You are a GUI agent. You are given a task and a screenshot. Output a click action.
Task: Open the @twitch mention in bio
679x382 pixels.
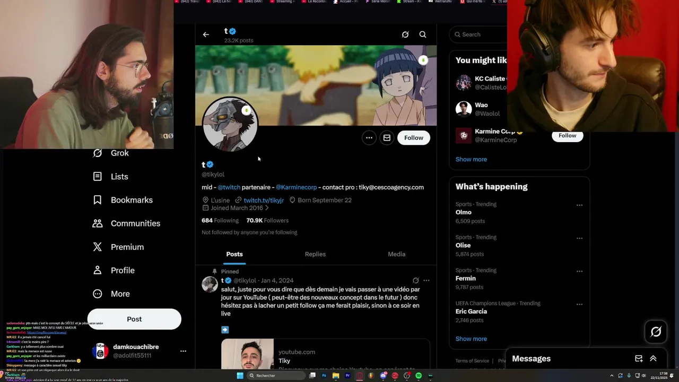pos(229,187)
